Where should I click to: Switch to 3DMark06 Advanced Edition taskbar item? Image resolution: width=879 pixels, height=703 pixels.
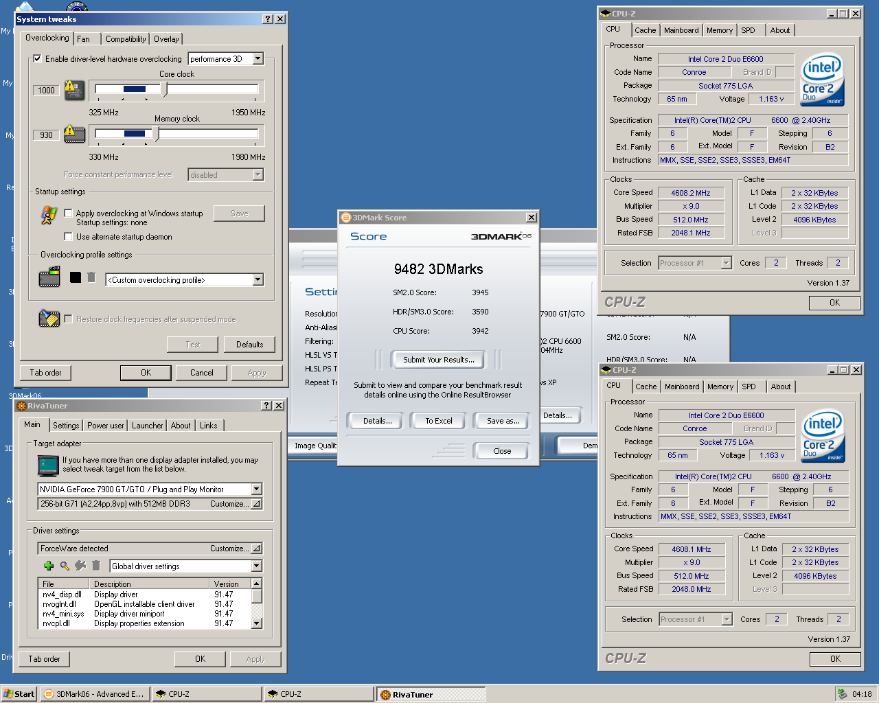click(x=93, y=694)
